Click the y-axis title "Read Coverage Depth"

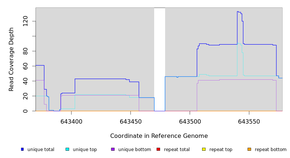[11, 59]
